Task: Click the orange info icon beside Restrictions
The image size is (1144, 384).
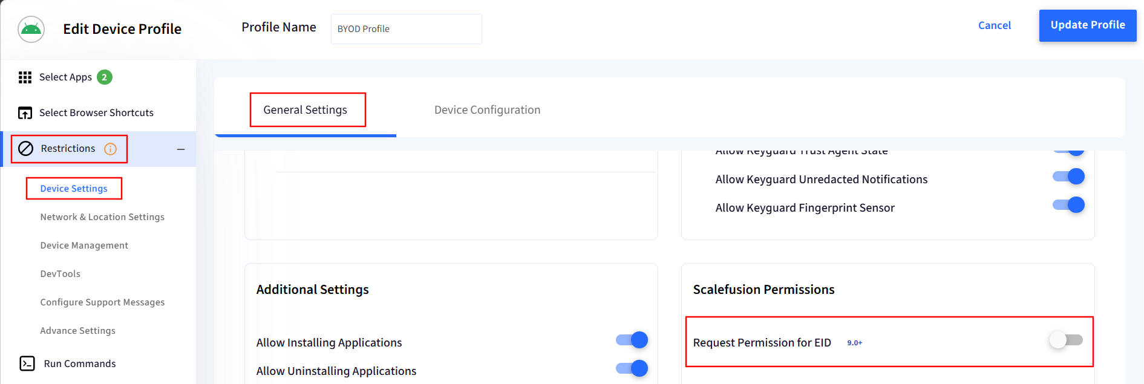Action: (110, 149)
